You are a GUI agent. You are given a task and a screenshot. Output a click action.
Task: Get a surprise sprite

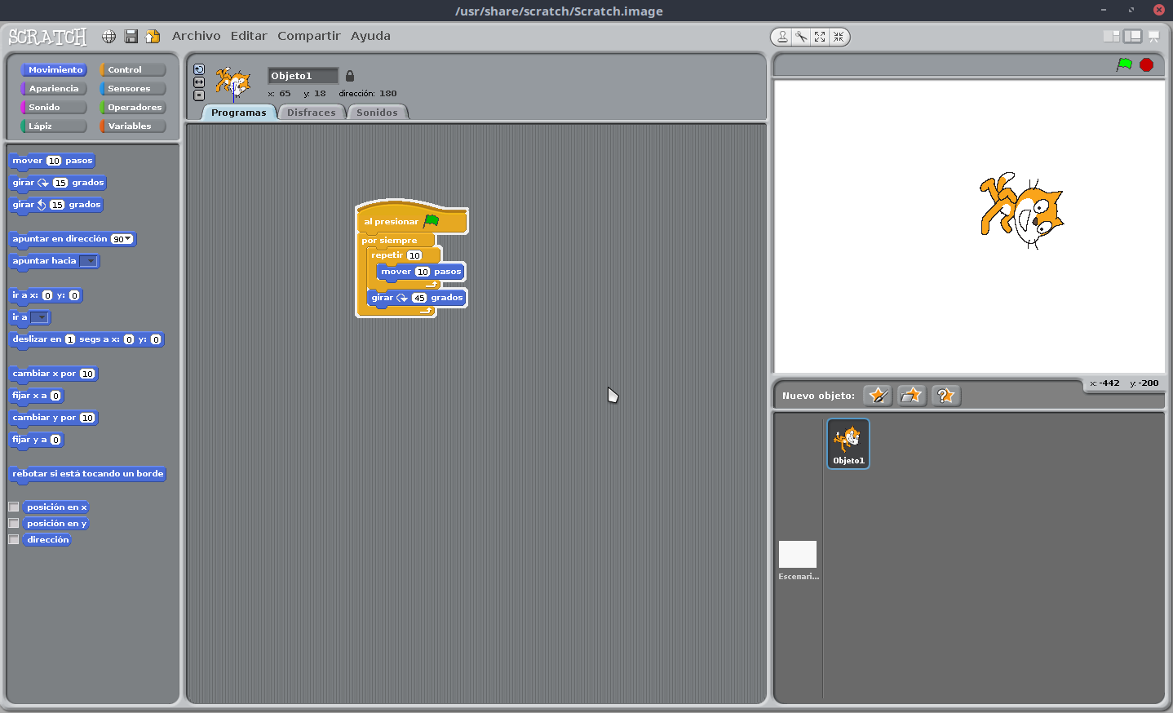(945, 396)
